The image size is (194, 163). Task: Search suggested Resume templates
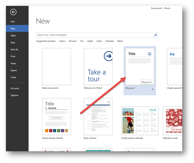tap(73, 41)
